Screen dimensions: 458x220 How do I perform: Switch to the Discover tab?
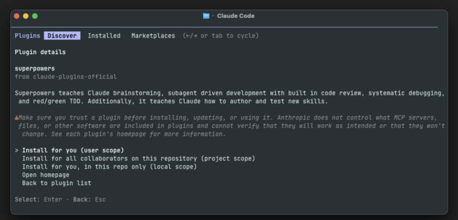(62, 36)
